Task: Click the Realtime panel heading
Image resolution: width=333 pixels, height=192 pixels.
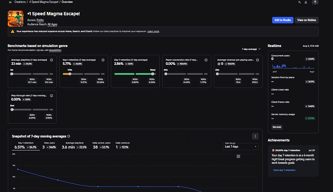Action: (275, 46)
